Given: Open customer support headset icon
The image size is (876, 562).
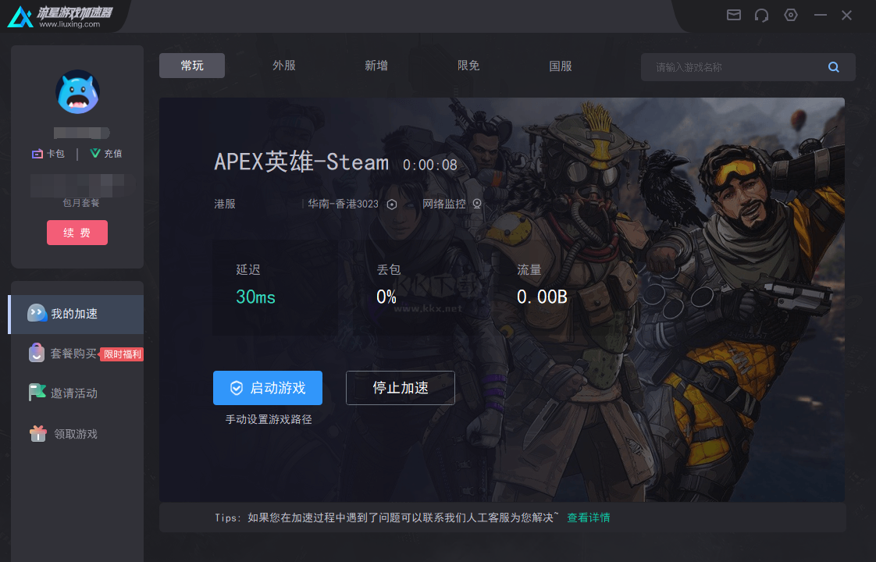Looking at the screenshot, I should pos(761,15).
